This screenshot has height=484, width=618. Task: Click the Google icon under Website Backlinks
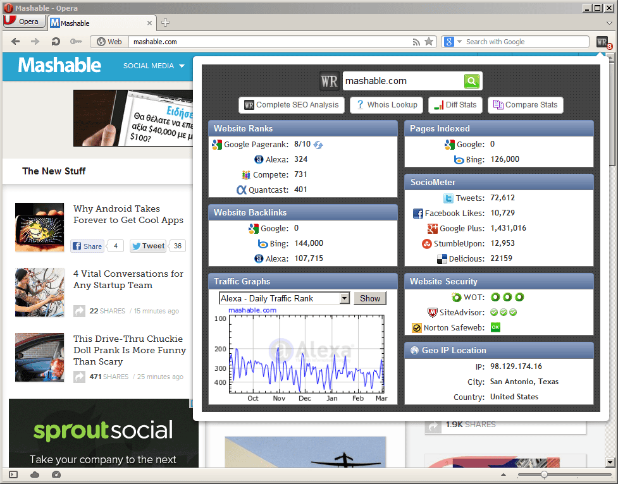(x=254, y=228)
